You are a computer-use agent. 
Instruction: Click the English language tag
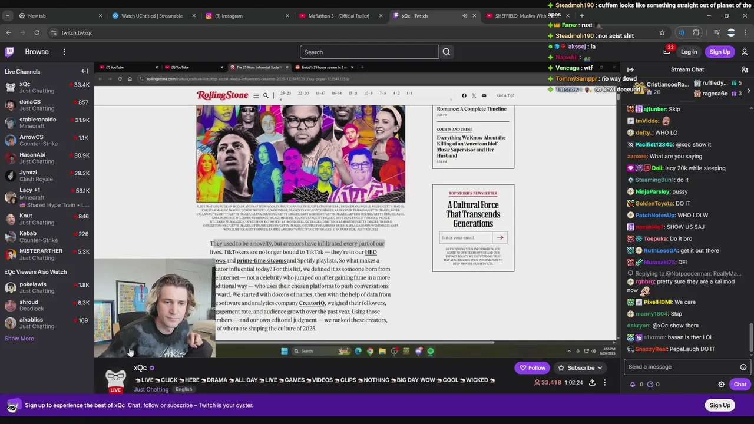point(184,390)
